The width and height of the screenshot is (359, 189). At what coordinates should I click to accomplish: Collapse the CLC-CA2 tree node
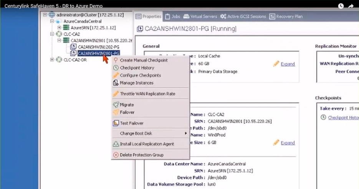point(52,34)
